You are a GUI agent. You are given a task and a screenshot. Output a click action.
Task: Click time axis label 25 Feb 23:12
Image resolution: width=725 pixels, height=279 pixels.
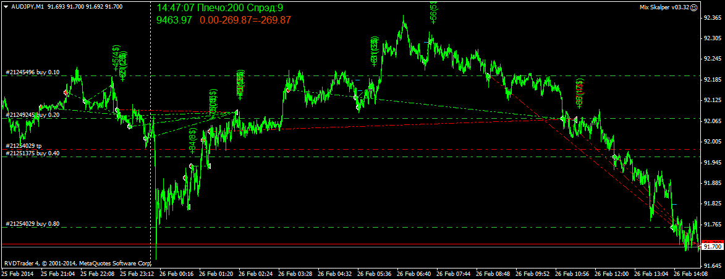(x=137, y=275)
